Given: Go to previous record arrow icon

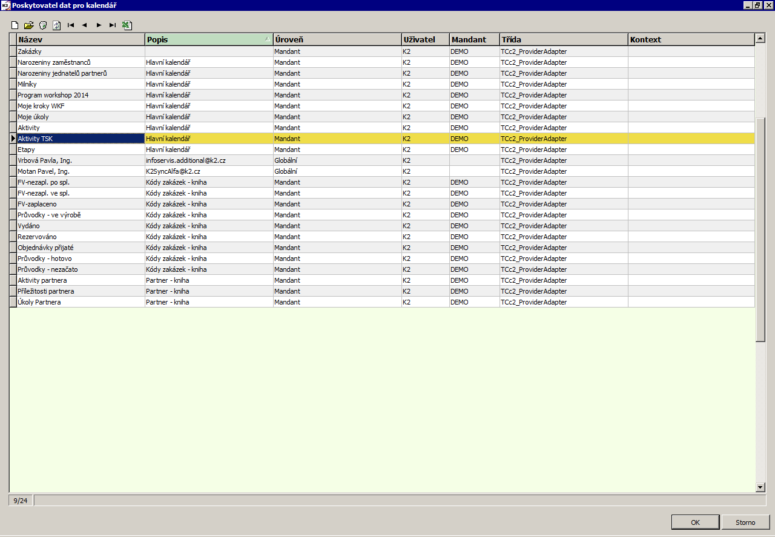Looking at the screenshot, I should [x=85, y=25].
